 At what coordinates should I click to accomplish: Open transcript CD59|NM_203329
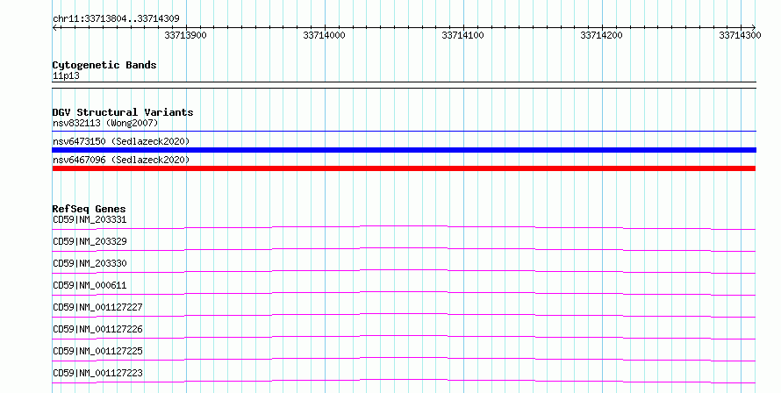(90, 241)
